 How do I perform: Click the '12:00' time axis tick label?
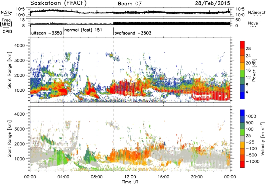[130, 177]
